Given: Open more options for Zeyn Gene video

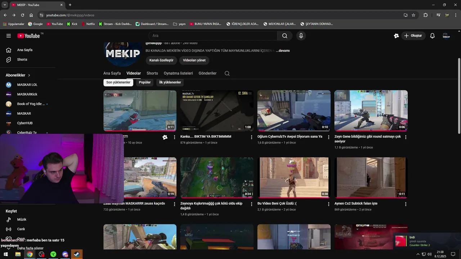Looking at the screenshot, I should point(406,137).
